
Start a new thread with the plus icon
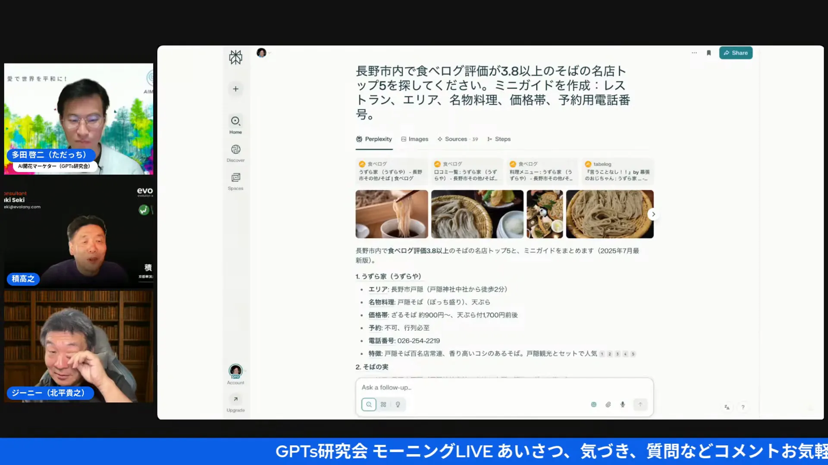pyautogui.click(x=235, y=89)
